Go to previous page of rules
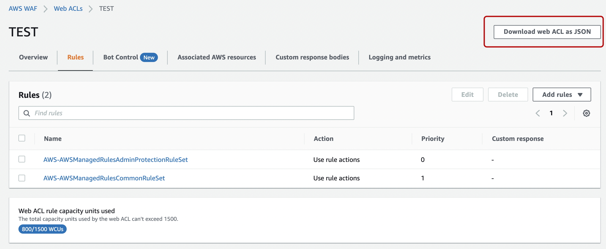The height and width of the screenshot is (249, 606). (538, 113)
